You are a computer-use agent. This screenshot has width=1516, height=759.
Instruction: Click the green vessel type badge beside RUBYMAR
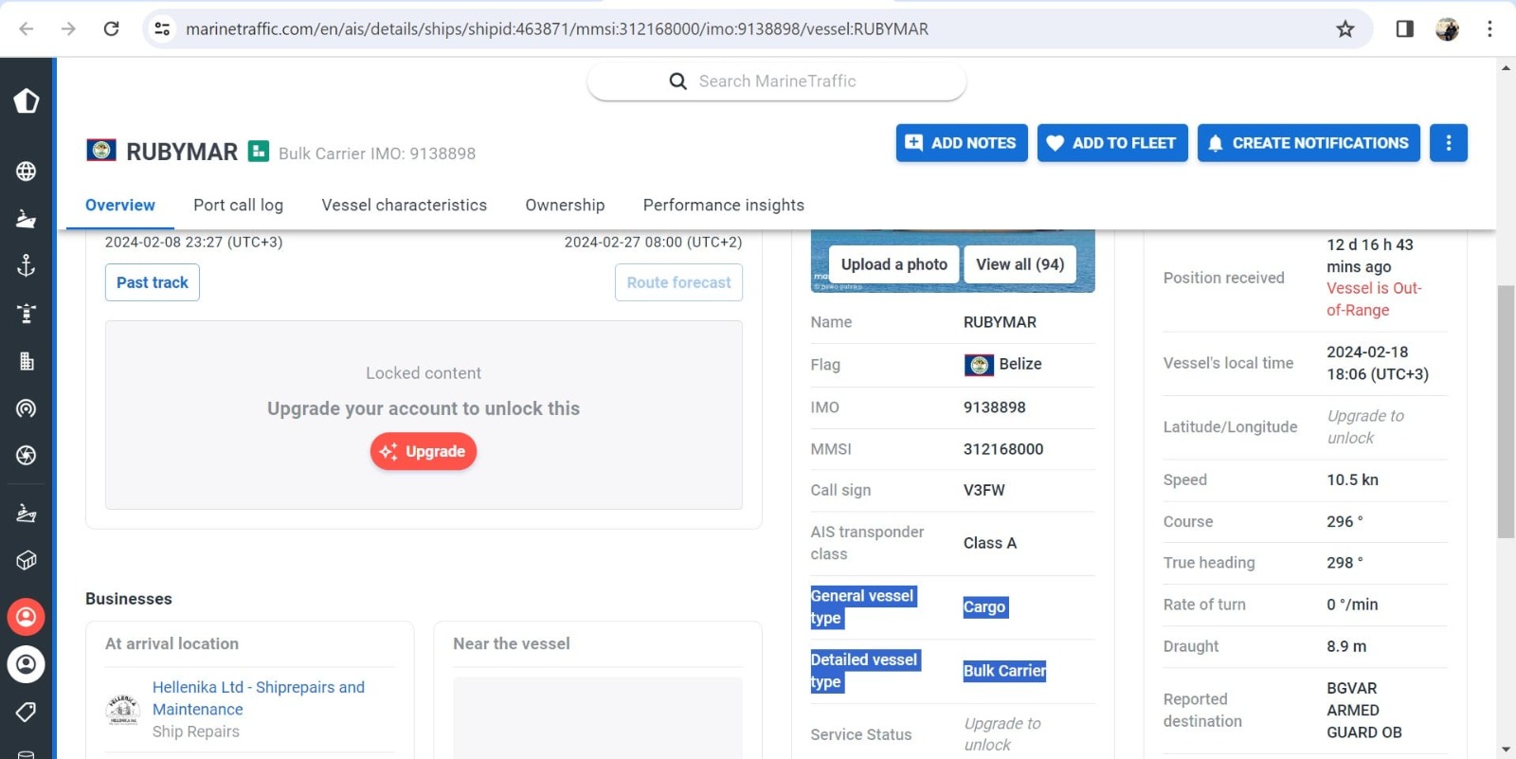(x=259, y=152)
